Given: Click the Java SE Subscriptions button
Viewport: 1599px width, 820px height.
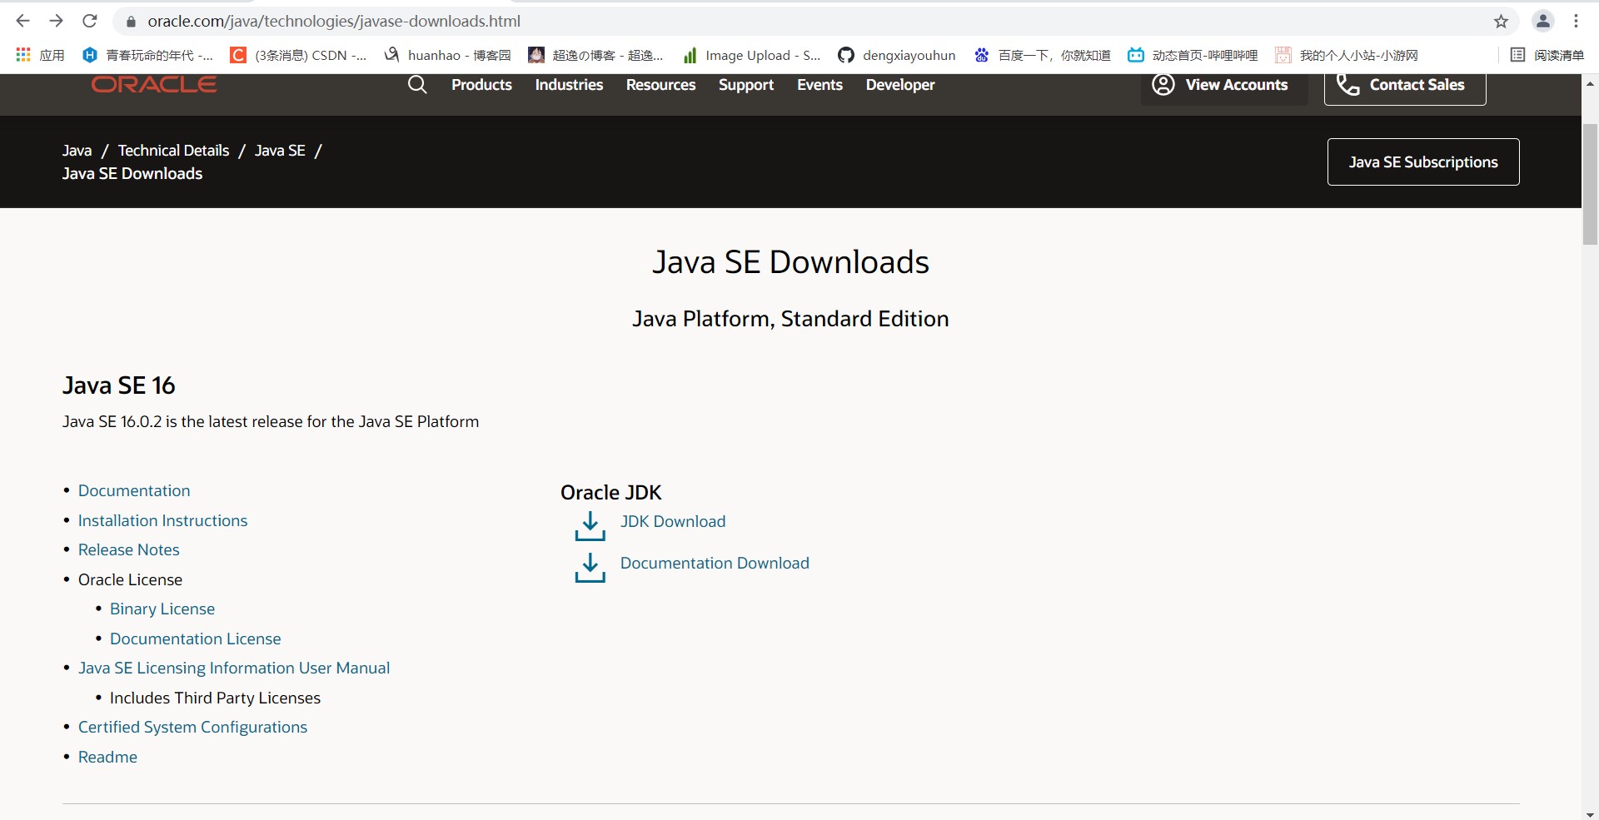Looking at the screenshot, I should pyautogui.click(x=1422, y=162).
